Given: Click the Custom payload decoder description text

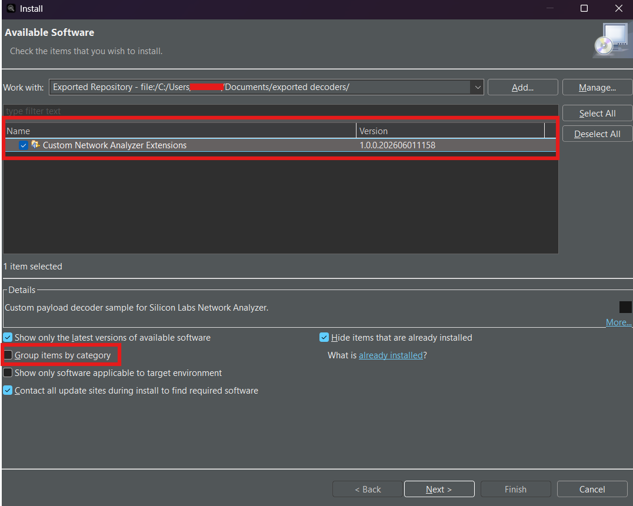Looking at the screenshot, I should pos(136,308).
